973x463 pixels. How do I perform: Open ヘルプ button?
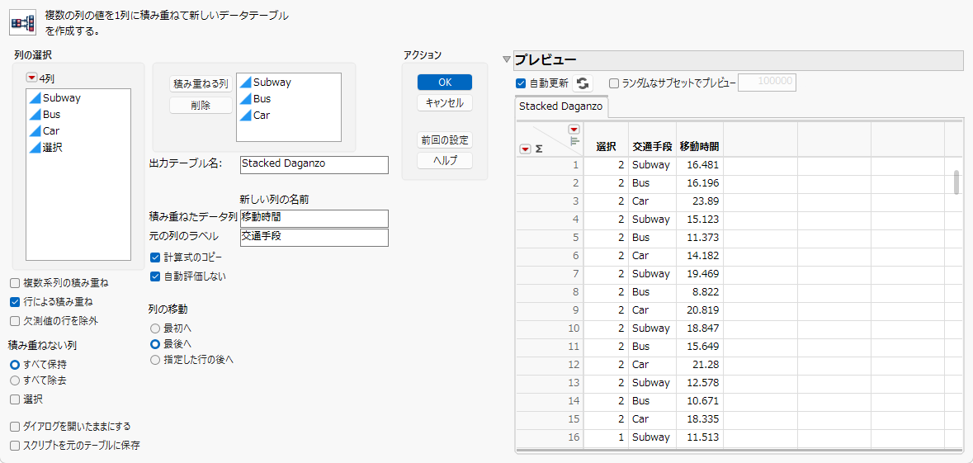pos(445,161)
